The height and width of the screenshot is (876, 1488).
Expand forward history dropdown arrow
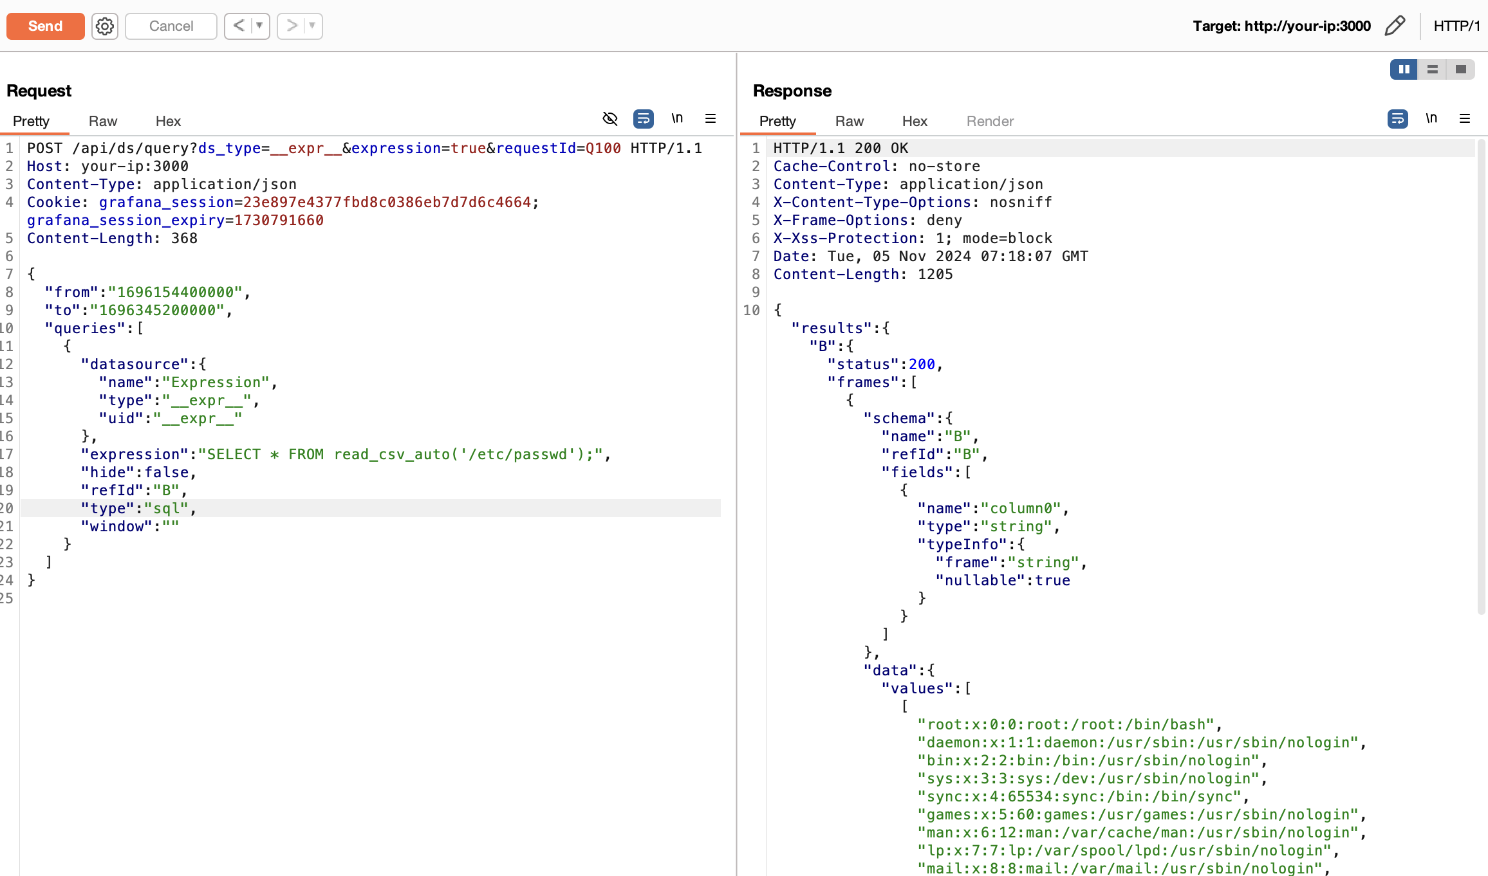pyautogui.click(x=312, y=26)
